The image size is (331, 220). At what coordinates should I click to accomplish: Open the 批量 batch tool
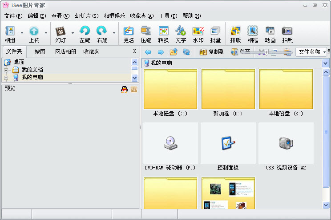[x=215, y=34]
